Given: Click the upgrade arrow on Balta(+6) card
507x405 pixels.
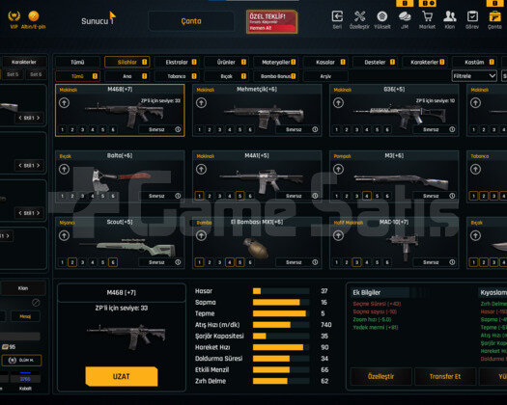Looking at the screenshot, I should 64,170.
